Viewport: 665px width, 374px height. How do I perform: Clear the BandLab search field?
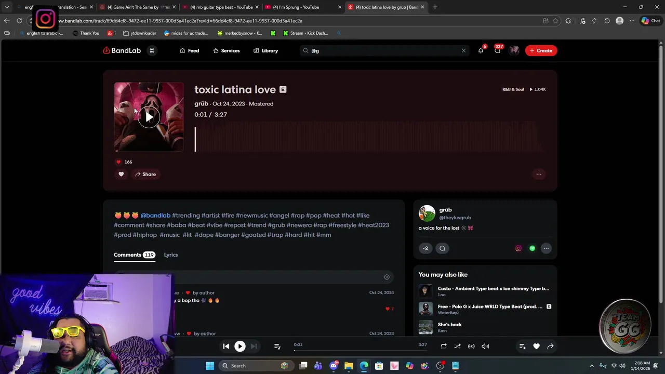pos(463,50)
